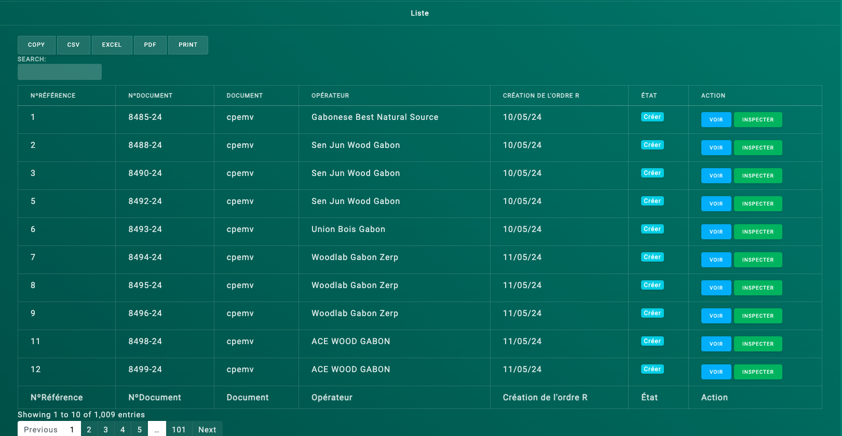View document 8490-24 with VOIR
Screen dimensions: 842x436
(716, 176)
